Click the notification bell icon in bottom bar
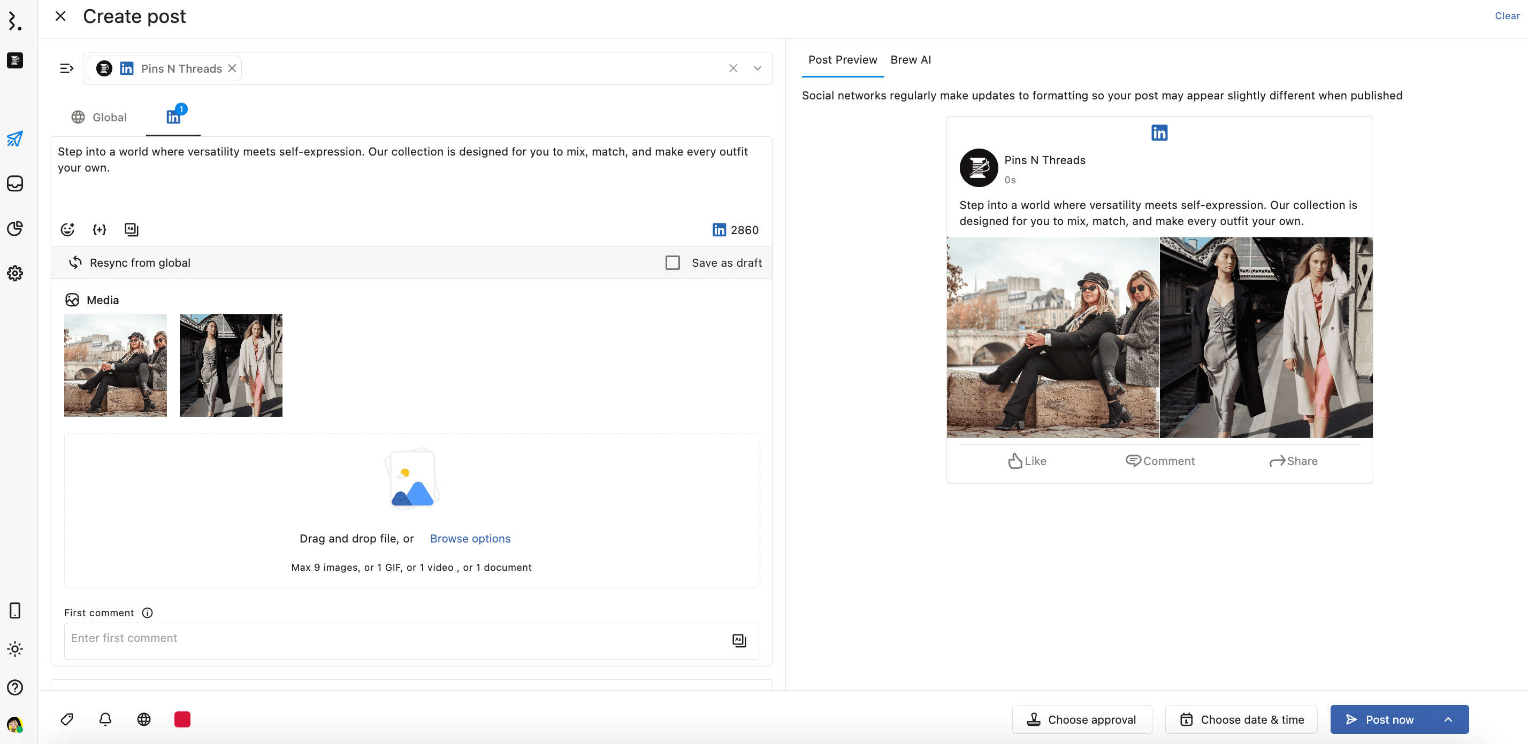The height and width of the screenshot is (744, 1528). [105, 719]
